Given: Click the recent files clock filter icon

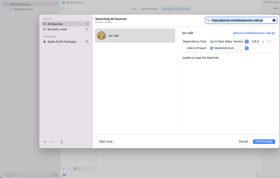Looking at the screenshot, I should [52, 175].
